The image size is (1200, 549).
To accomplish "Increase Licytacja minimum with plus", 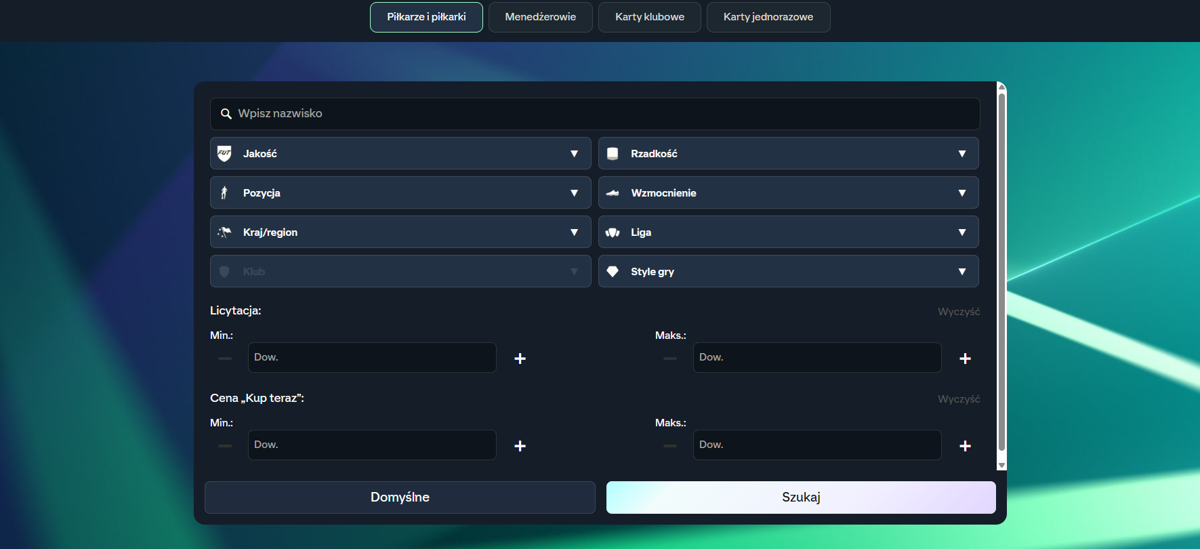I will click(x=520, y=359).
